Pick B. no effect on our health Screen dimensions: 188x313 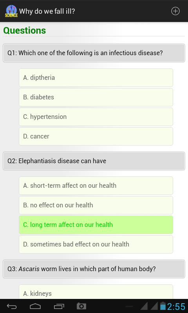96,205
